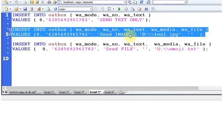223x125 pixels.
Task: Open the empty combo box at top right
Action: 185,2
